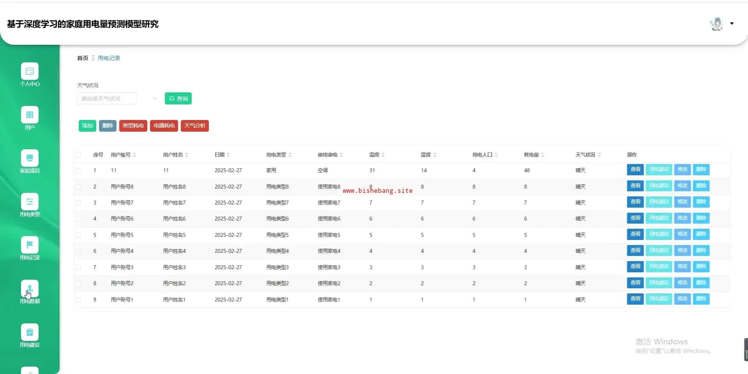Image resolution: width=748 pixels, height=374 pixels.
Task: Edit the 用户账号3 row with 修改
Action: click(x=683, y=266)
